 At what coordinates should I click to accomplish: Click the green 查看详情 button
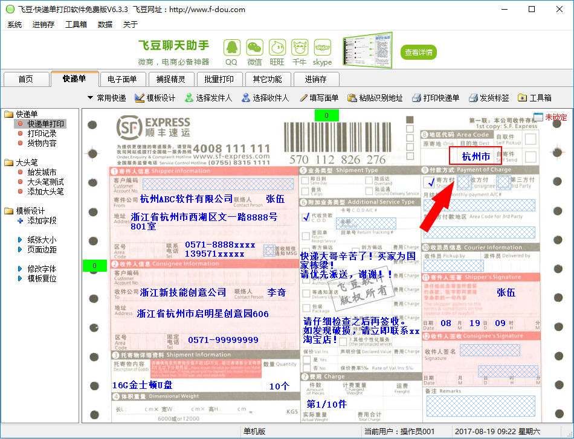click(x=419, y=53)
